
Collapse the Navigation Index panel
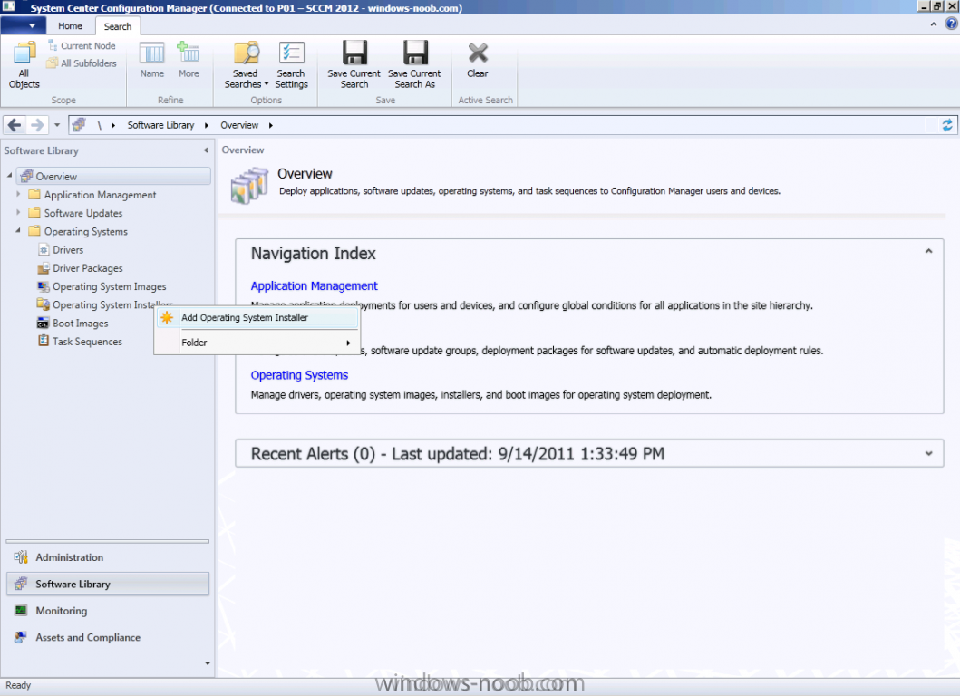929,251
